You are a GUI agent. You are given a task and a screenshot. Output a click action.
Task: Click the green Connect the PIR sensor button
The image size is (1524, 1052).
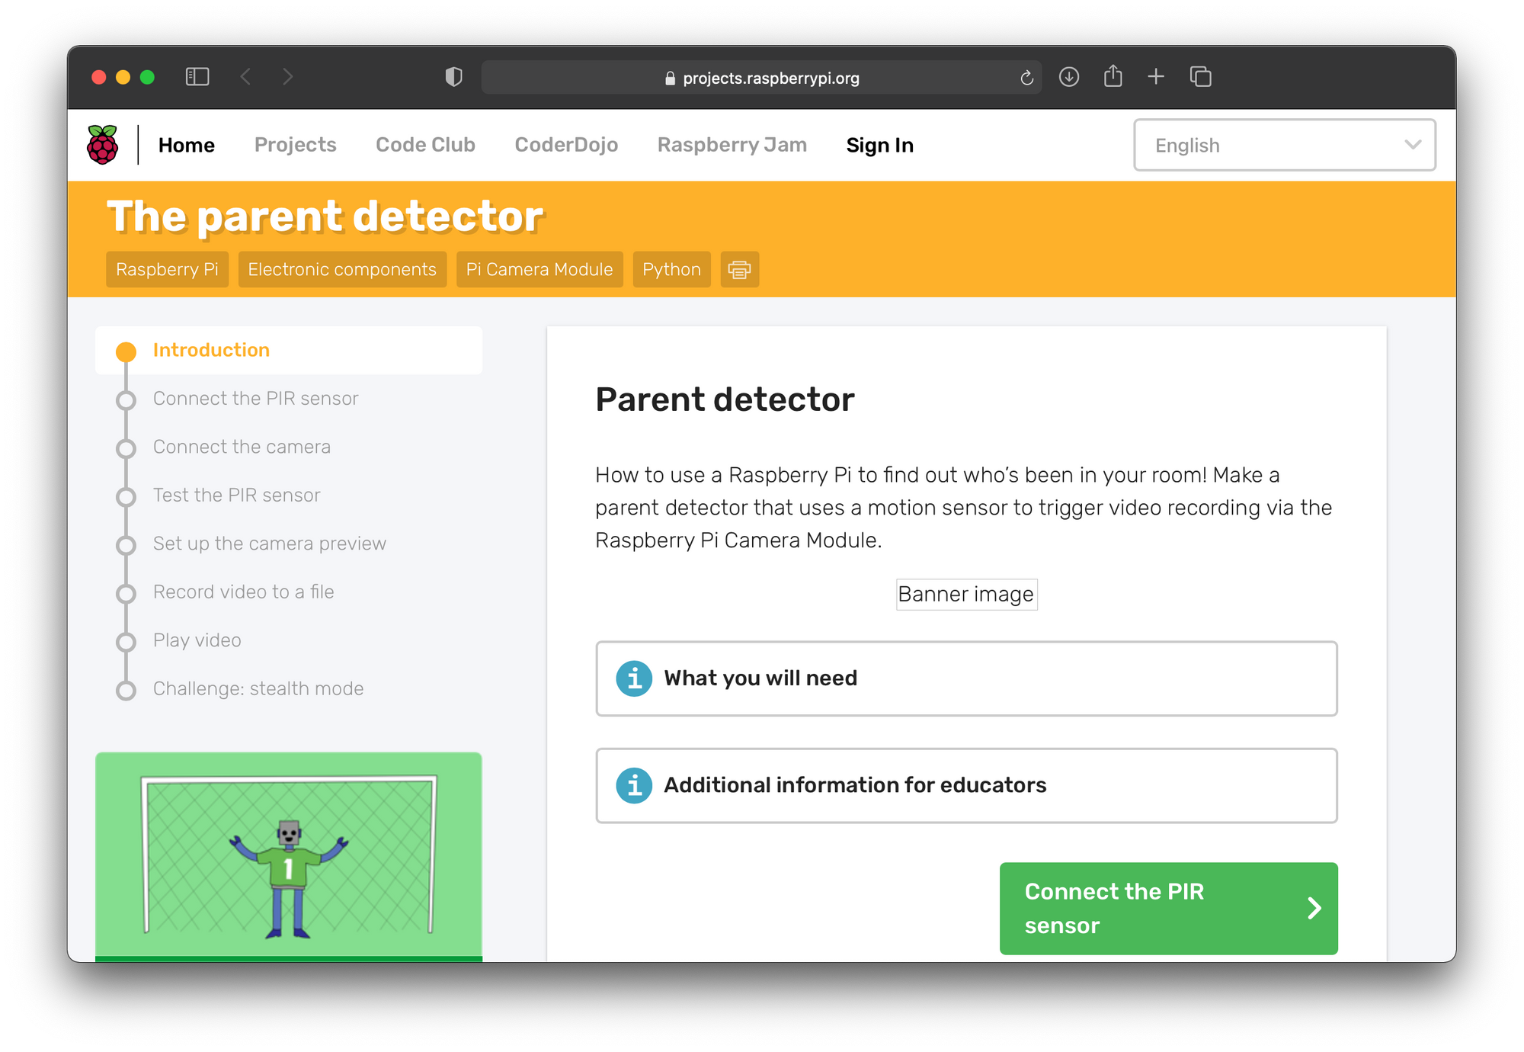click(1168, 908)
